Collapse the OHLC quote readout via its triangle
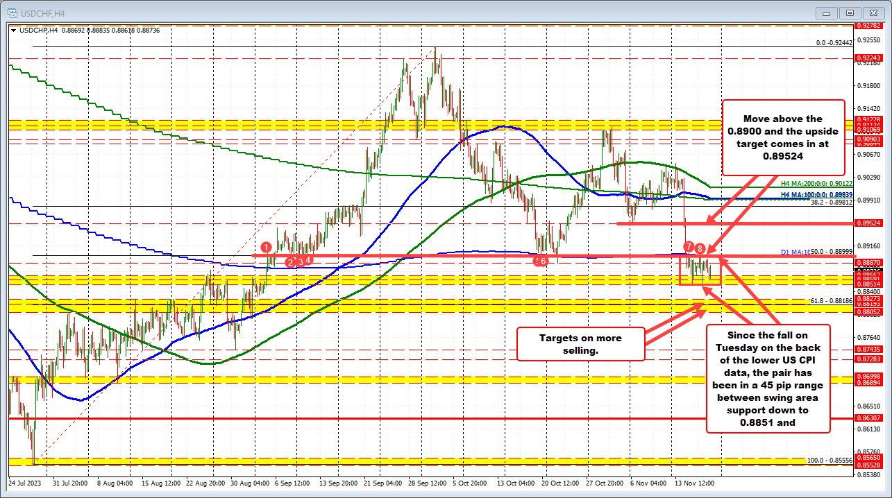Screen dimensions: 892x498 click(x=12, y=31)
